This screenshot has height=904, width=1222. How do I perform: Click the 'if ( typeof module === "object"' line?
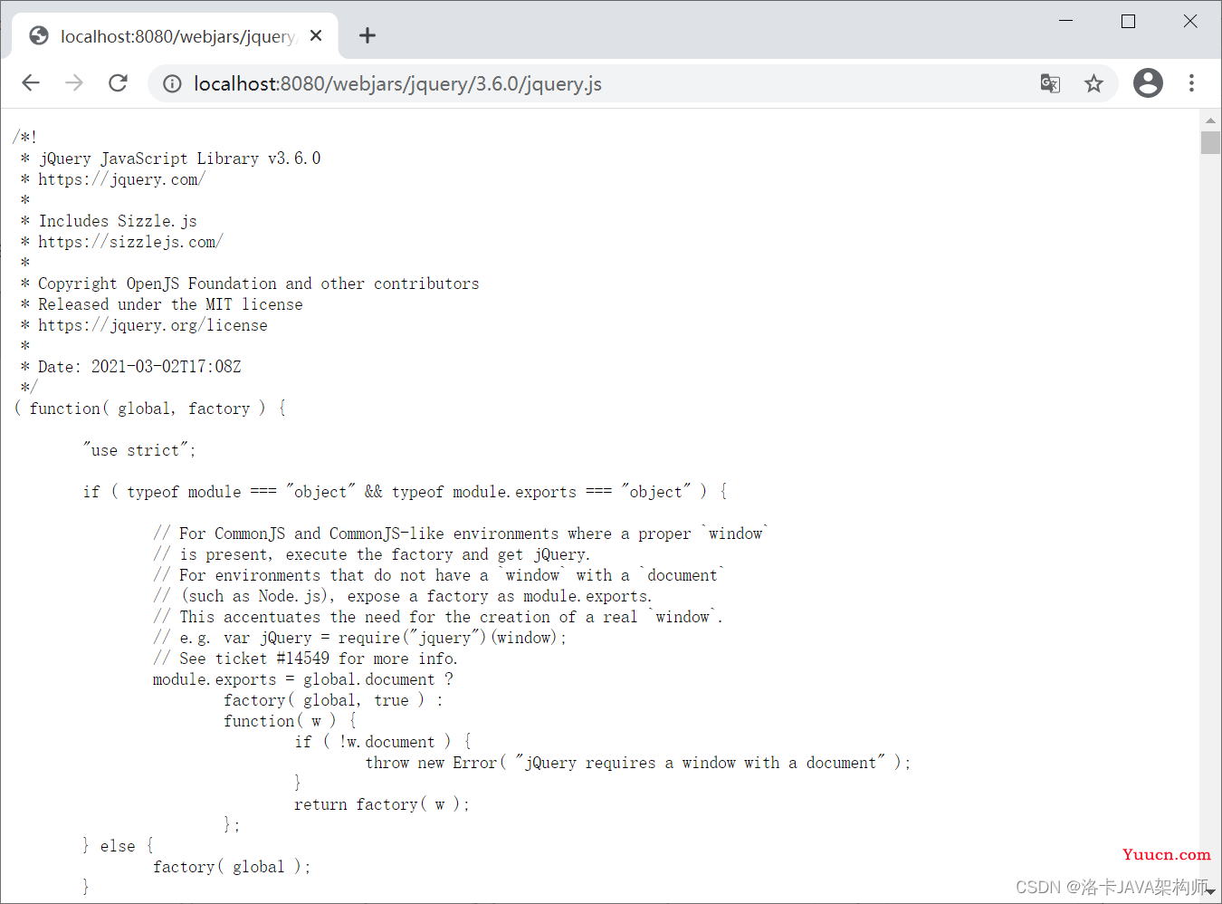tap(405, 492)
